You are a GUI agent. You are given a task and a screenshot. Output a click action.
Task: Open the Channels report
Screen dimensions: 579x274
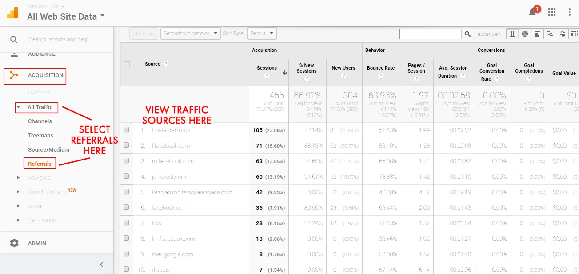coord(40,121)
